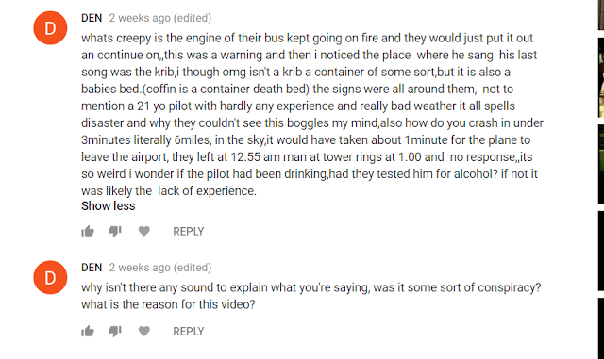Viewport: 604px width, 359px height.
Task: Reply to the first DEN comment
Action: tap(189, 231)
